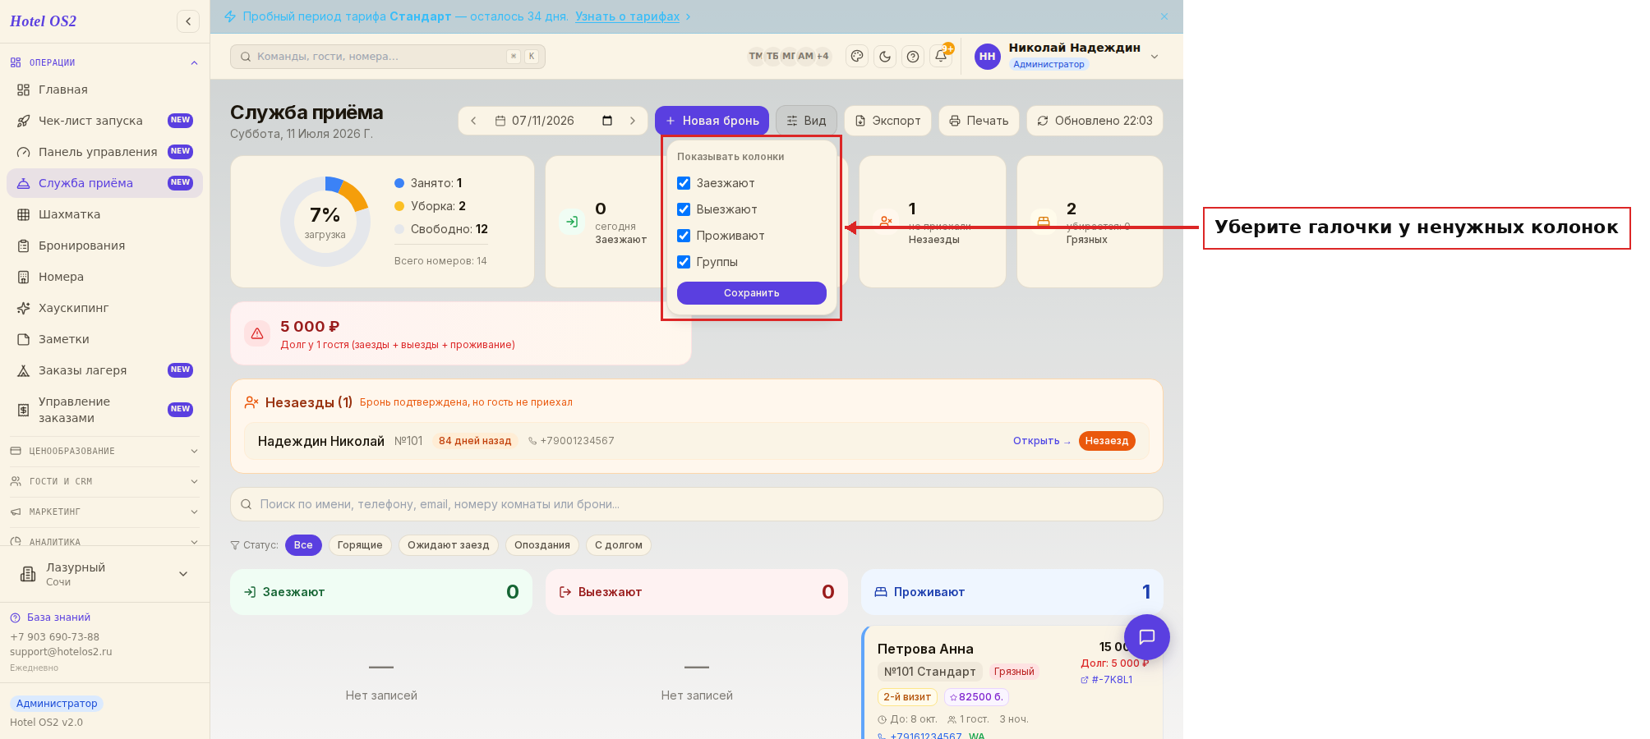The image size is (1650, 739).
Task: Open the calendar picker icon in date field
Action: 607,121
